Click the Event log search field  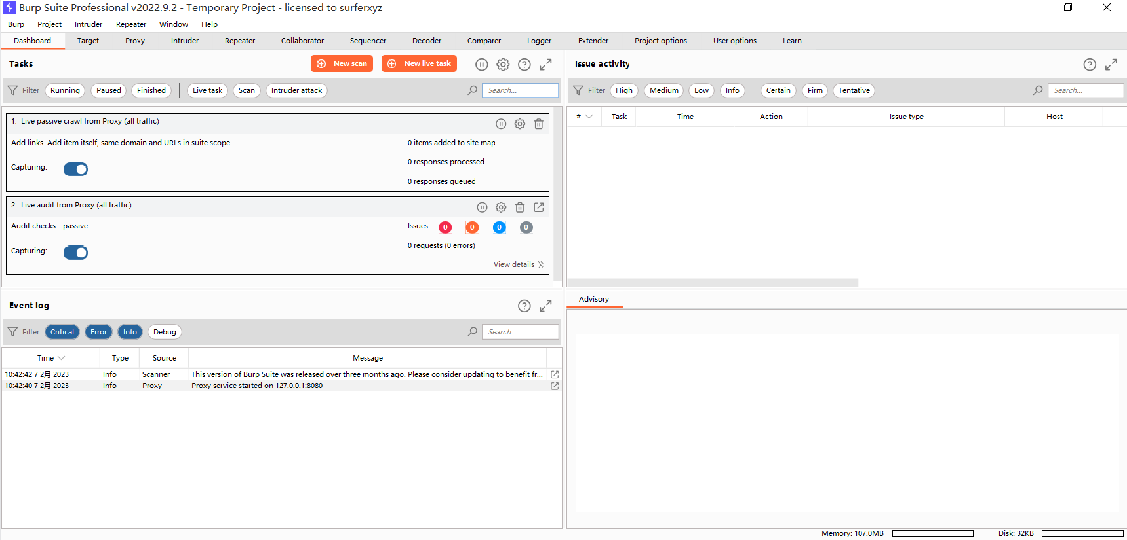click(x=521, y=332)
